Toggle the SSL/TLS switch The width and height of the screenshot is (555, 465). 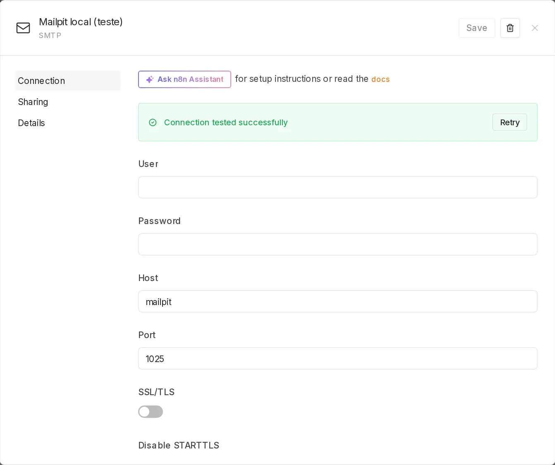[x=151, y=412]
